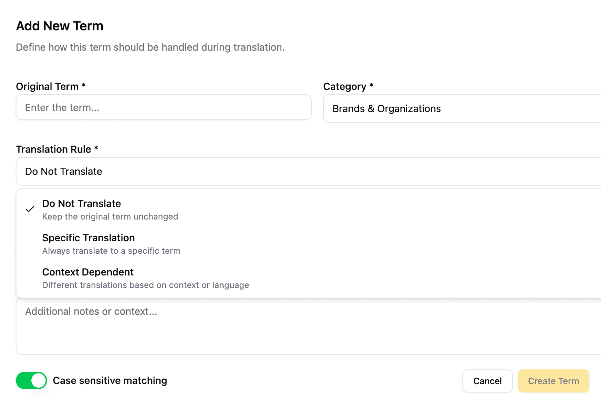The width and height of the screenshot is (601, 407).
Task: Click the Case sensitive matching label text
Action: tap(110, 380)
